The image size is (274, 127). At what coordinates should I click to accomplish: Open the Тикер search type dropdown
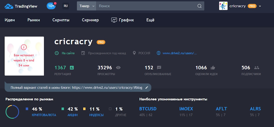pos(87,6)
